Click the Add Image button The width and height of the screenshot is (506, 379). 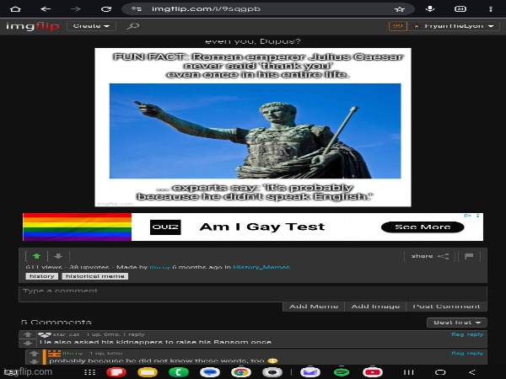375,307
